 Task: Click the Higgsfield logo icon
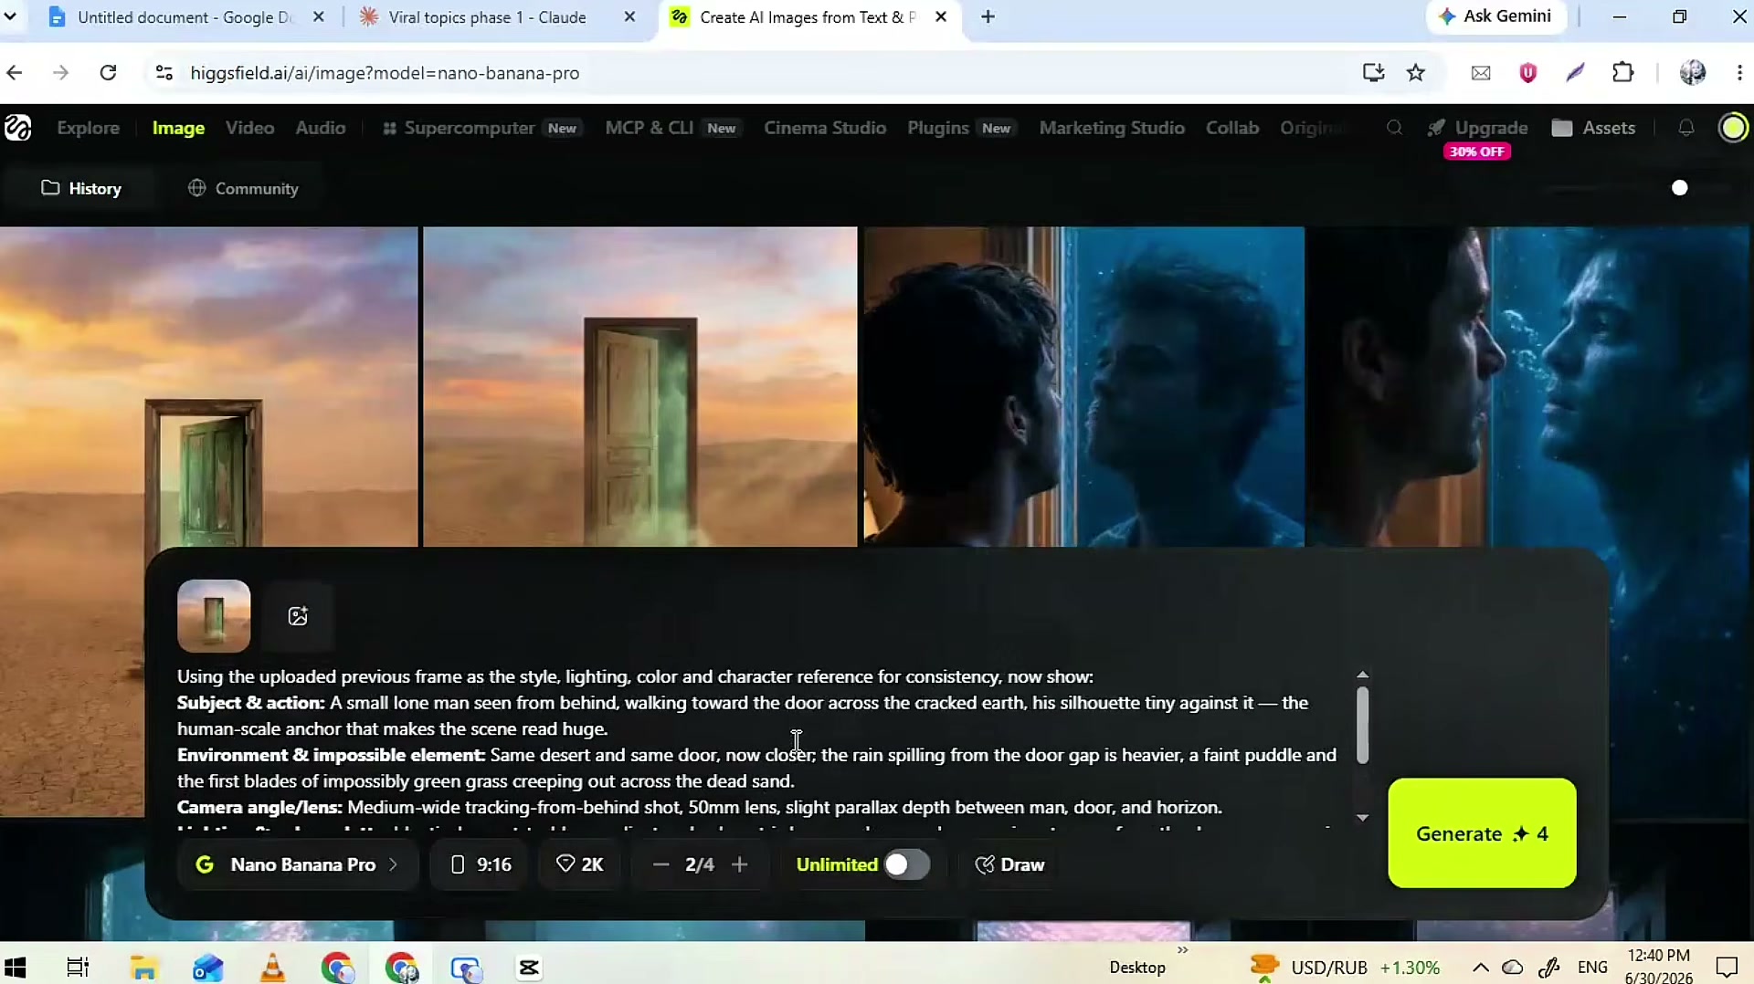18,128
